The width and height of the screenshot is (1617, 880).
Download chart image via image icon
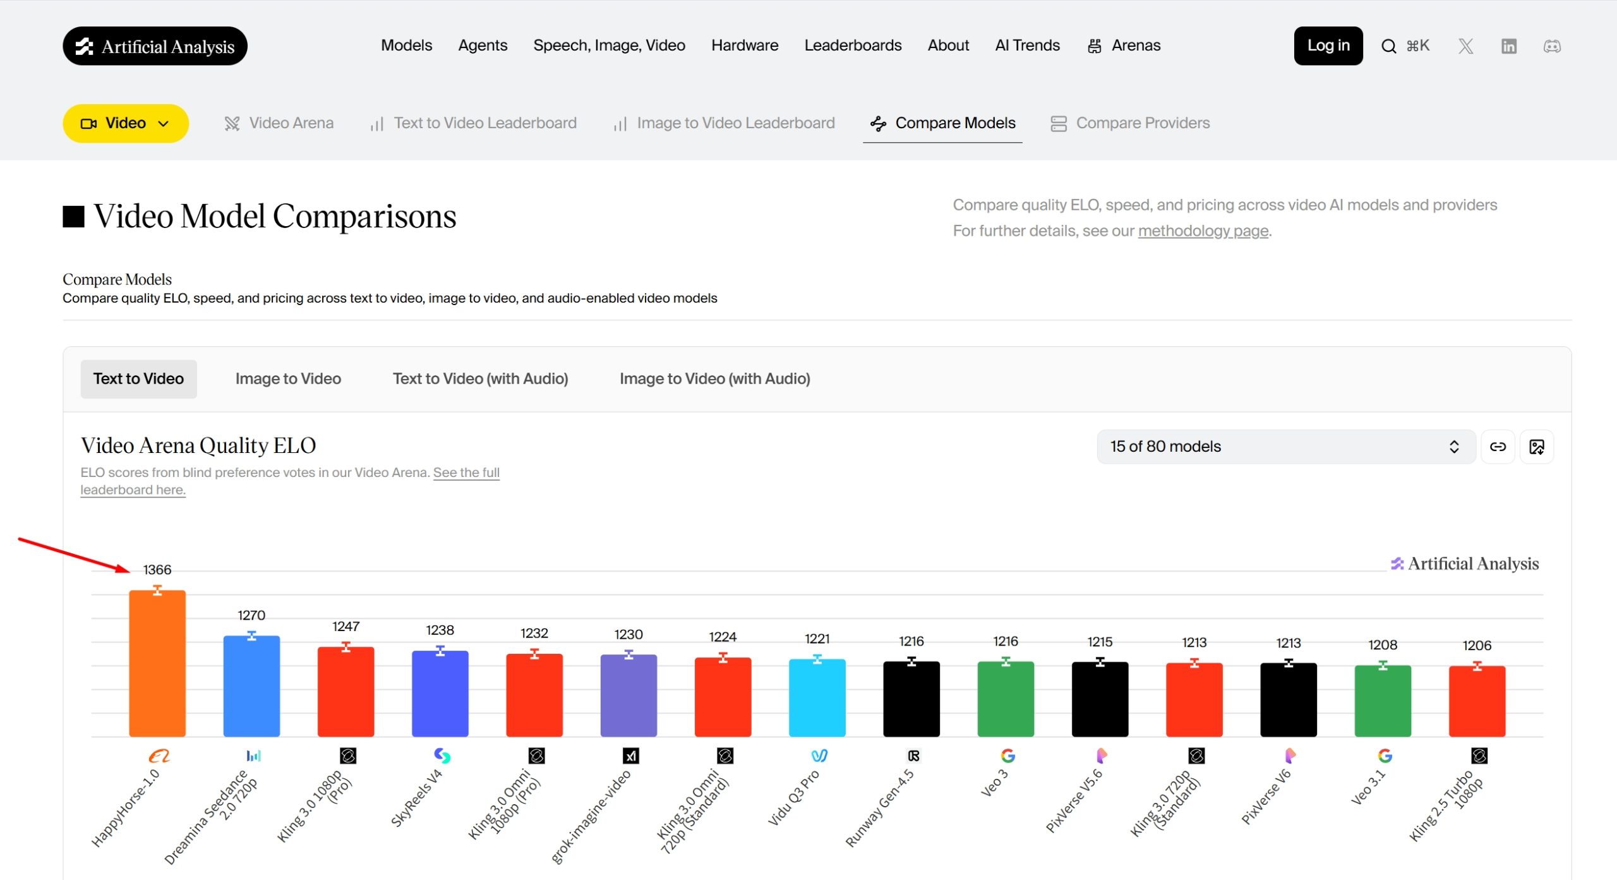pyautogui.click(x=1536, y=447)
